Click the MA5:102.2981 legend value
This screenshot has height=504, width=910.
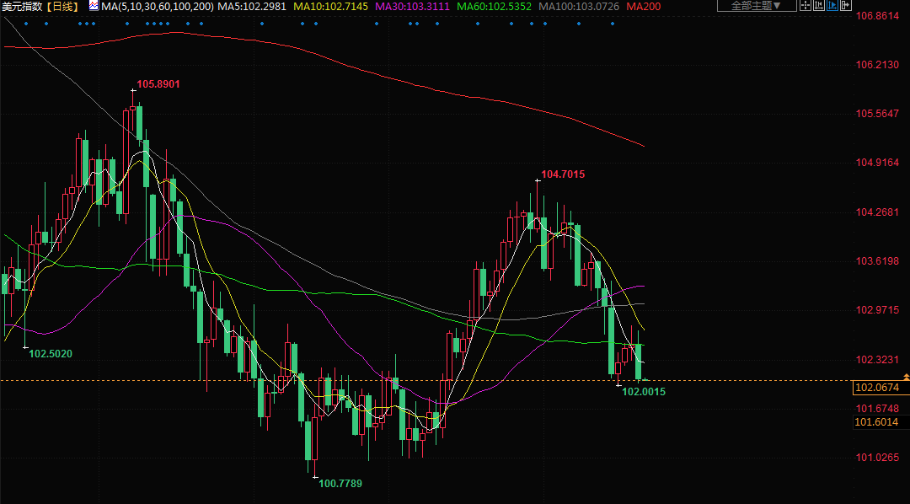[252, 6]
